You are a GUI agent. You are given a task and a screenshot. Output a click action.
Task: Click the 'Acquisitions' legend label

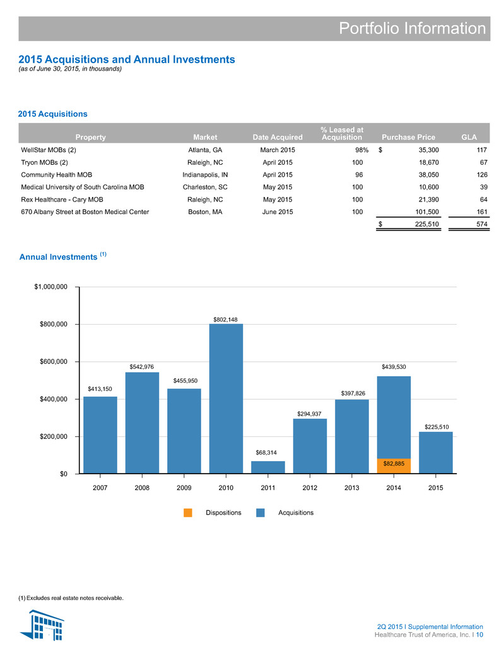click(296, 513)
